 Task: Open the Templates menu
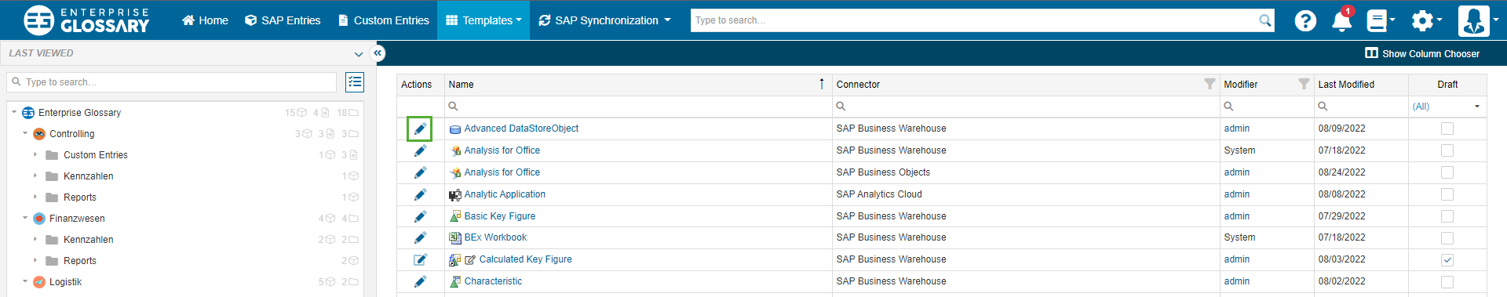coord(483,20)
